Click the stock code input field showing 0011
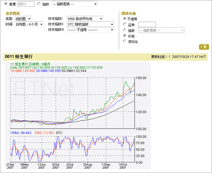 point(26,4)
